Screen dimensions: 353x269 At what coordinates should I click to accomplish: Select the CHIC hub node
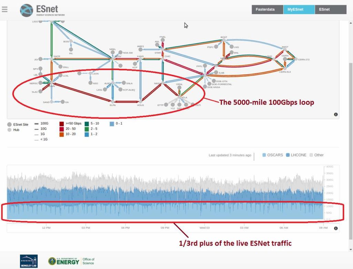pos(163,59)
